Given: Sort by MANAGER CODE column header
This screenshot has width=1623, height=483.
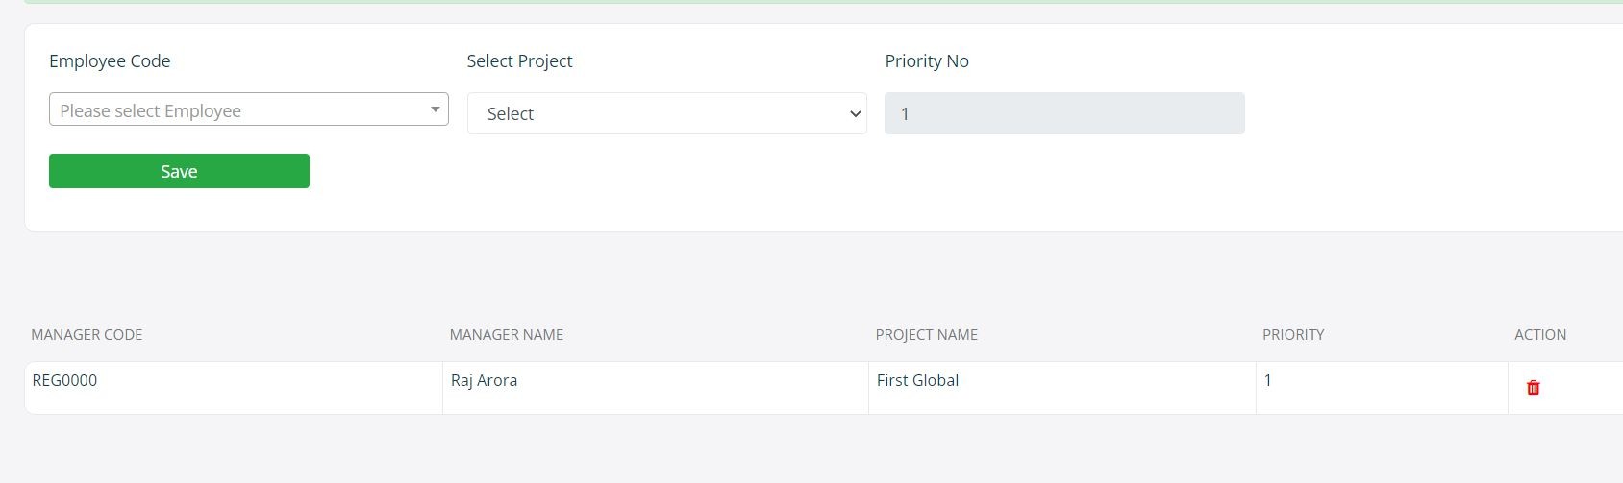Looking at the screenshot, I should tap(87, 334).
